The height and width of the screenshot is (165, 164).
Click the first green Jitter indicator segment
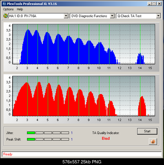click(31, 133)
